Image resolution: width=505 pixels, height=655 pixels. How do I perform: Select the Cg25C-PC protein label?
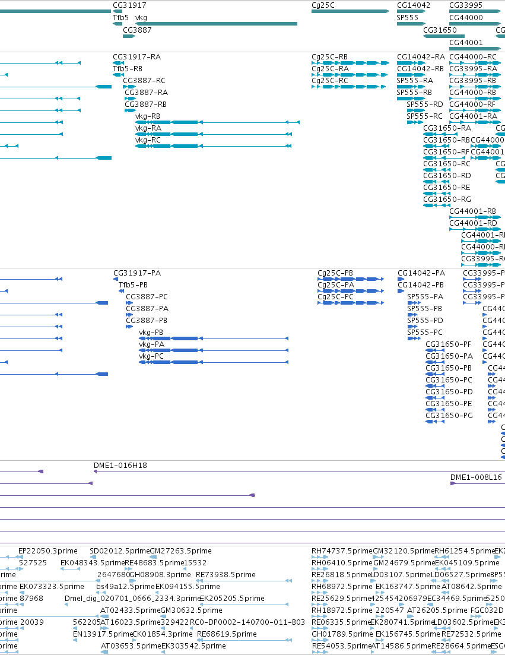tap(335, 297)
